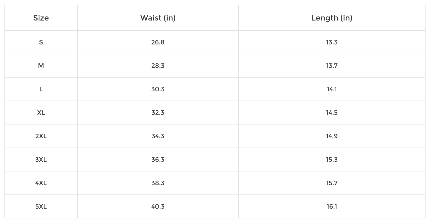Select the 3XL size cell

41,159
